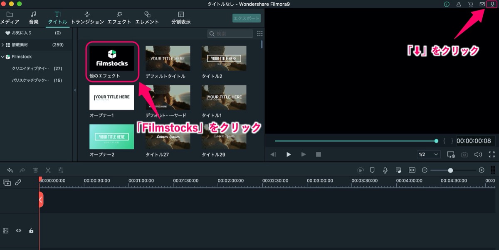Click the add track icon
Viewport: 499px width, 250px height.
(x=6, y=182)
